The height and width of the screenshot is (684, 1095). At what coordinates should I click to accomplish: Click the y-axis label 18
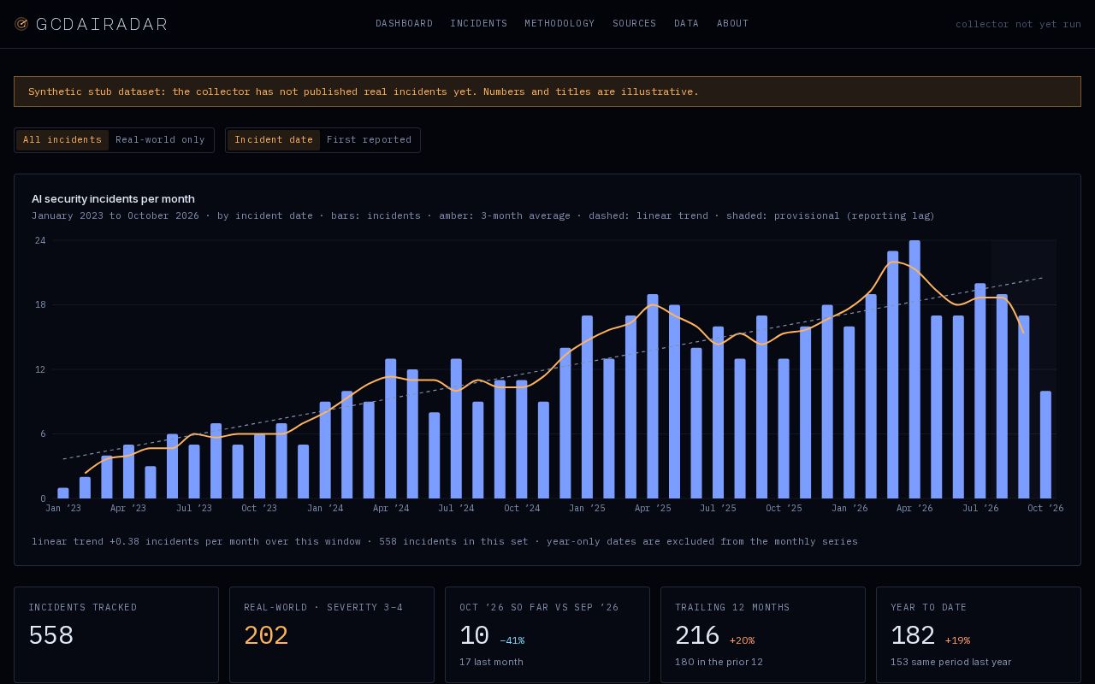click(x=40, y=305)
